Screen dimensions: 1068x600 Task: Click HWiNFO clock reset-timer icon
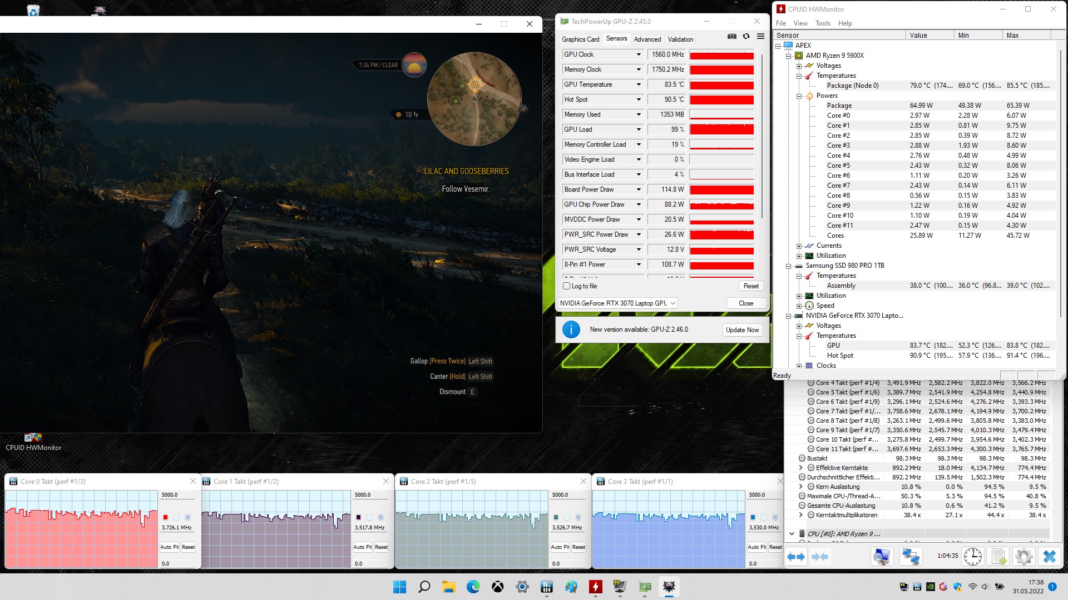tap(973, 556)
